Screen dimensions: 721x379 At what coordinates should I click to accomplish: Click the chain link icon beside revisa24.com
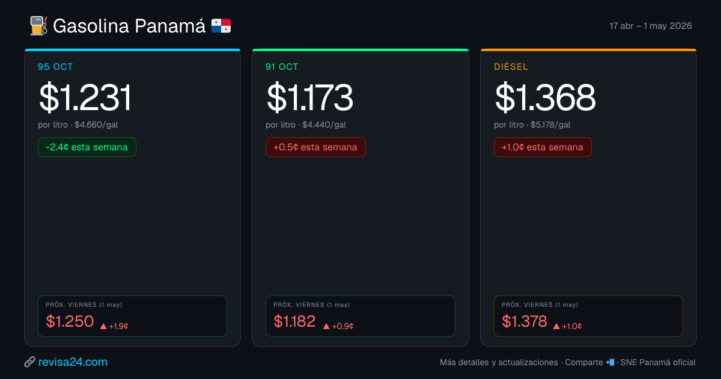pyautogui.click(x=29, y=362)
